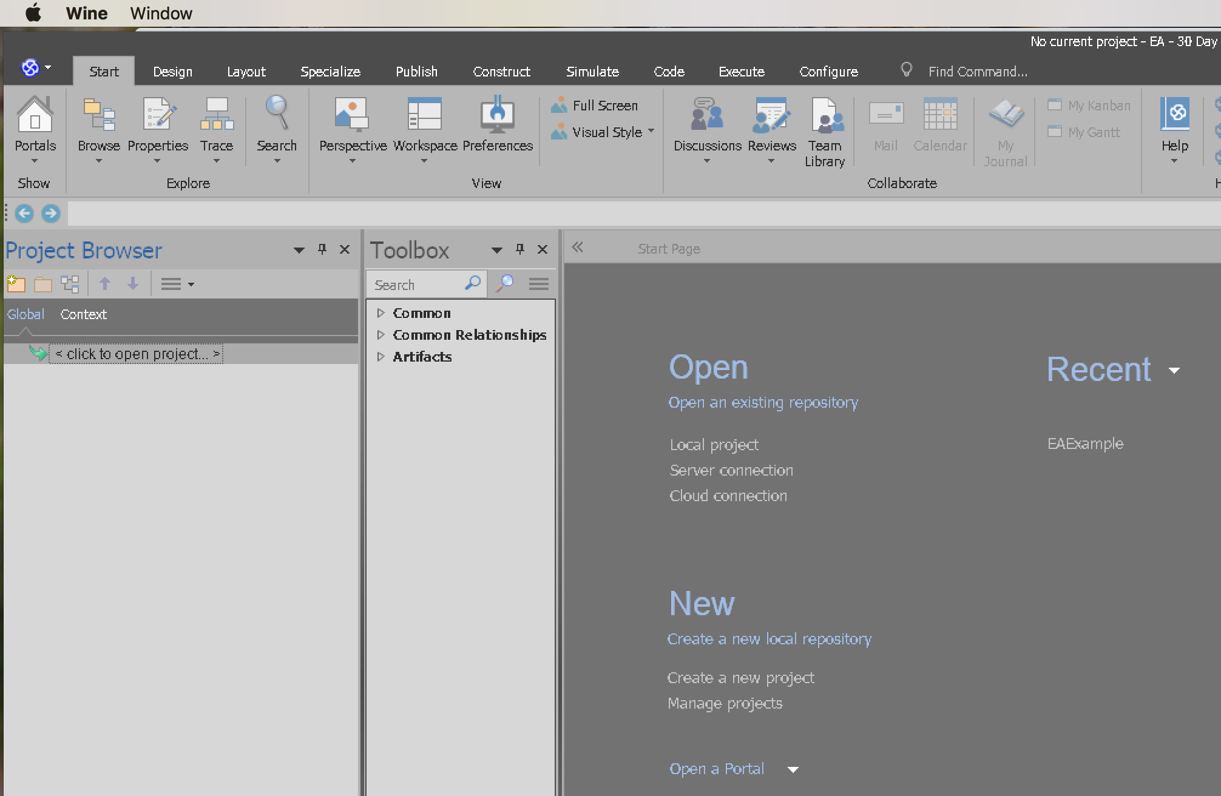Expand the Common Relationships toolbox group
1221x796 pixels.
click(x=381, y=335)
